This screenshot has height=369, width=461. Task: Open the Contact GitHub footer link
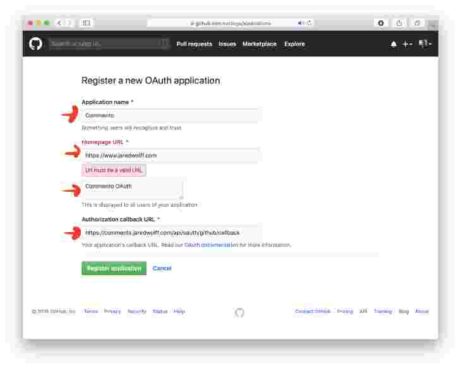(x=313, y=311)
